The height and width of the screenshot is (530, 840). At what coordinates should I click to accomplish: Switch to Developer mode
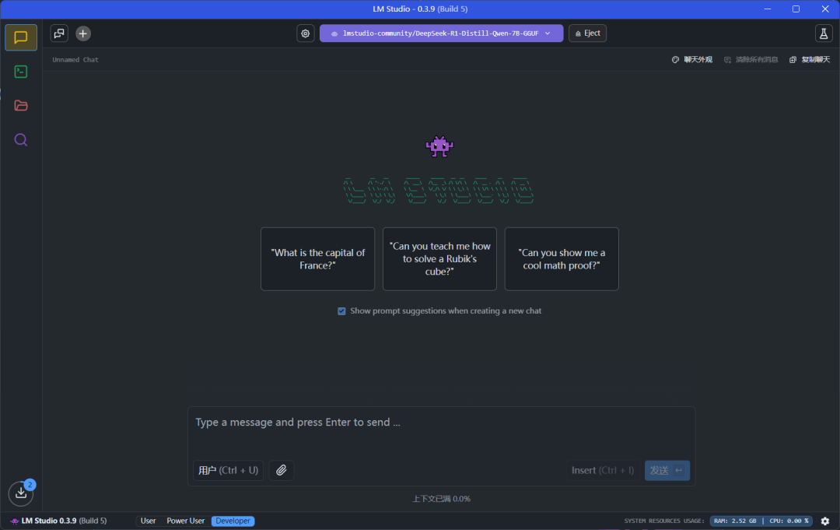click(x=233, y=521)
